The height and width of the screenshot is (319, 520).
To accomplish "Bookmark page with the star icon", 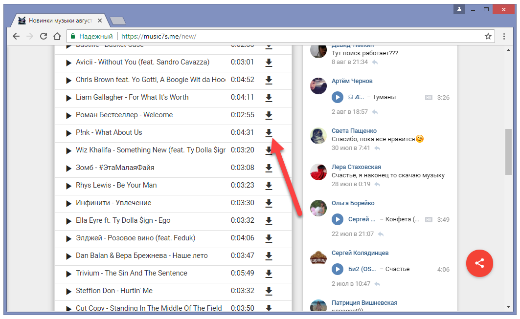I will pyautogui.click(x=488, y=36).
